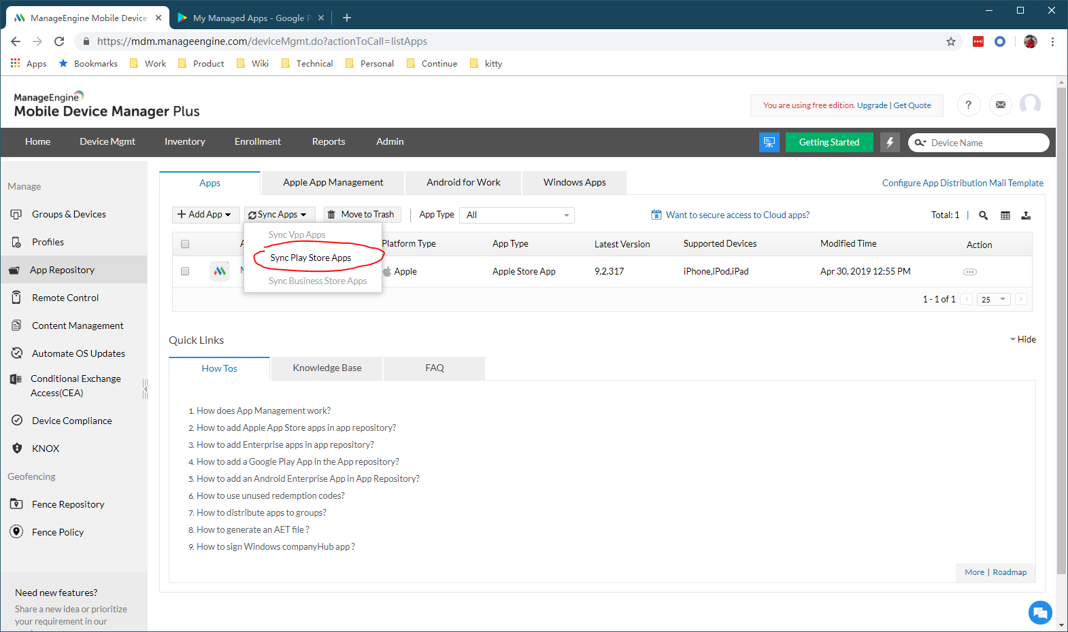
Task: Click the search magnifier icon in app list
Action: click(x=983, y=215)
